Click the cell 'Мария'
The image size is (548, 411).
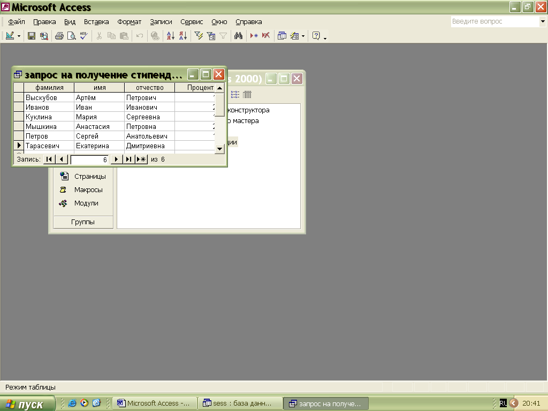(99, 117)
